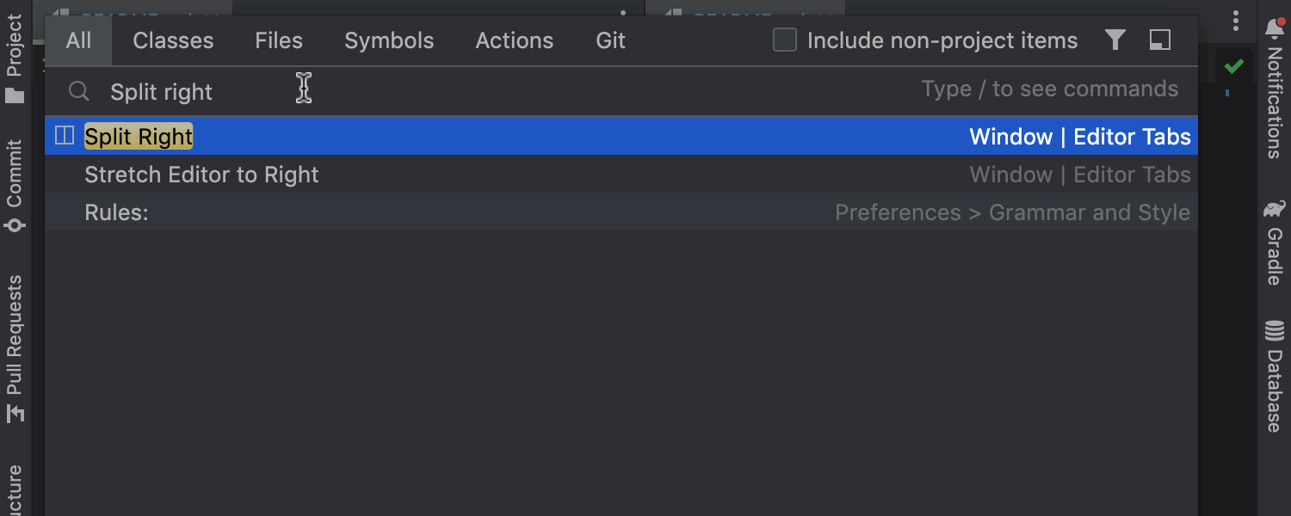Image resolution: width=1291 pixels, height=516 pixels.
Task: Switch to the Files tab
Action: tap(279, 40)
